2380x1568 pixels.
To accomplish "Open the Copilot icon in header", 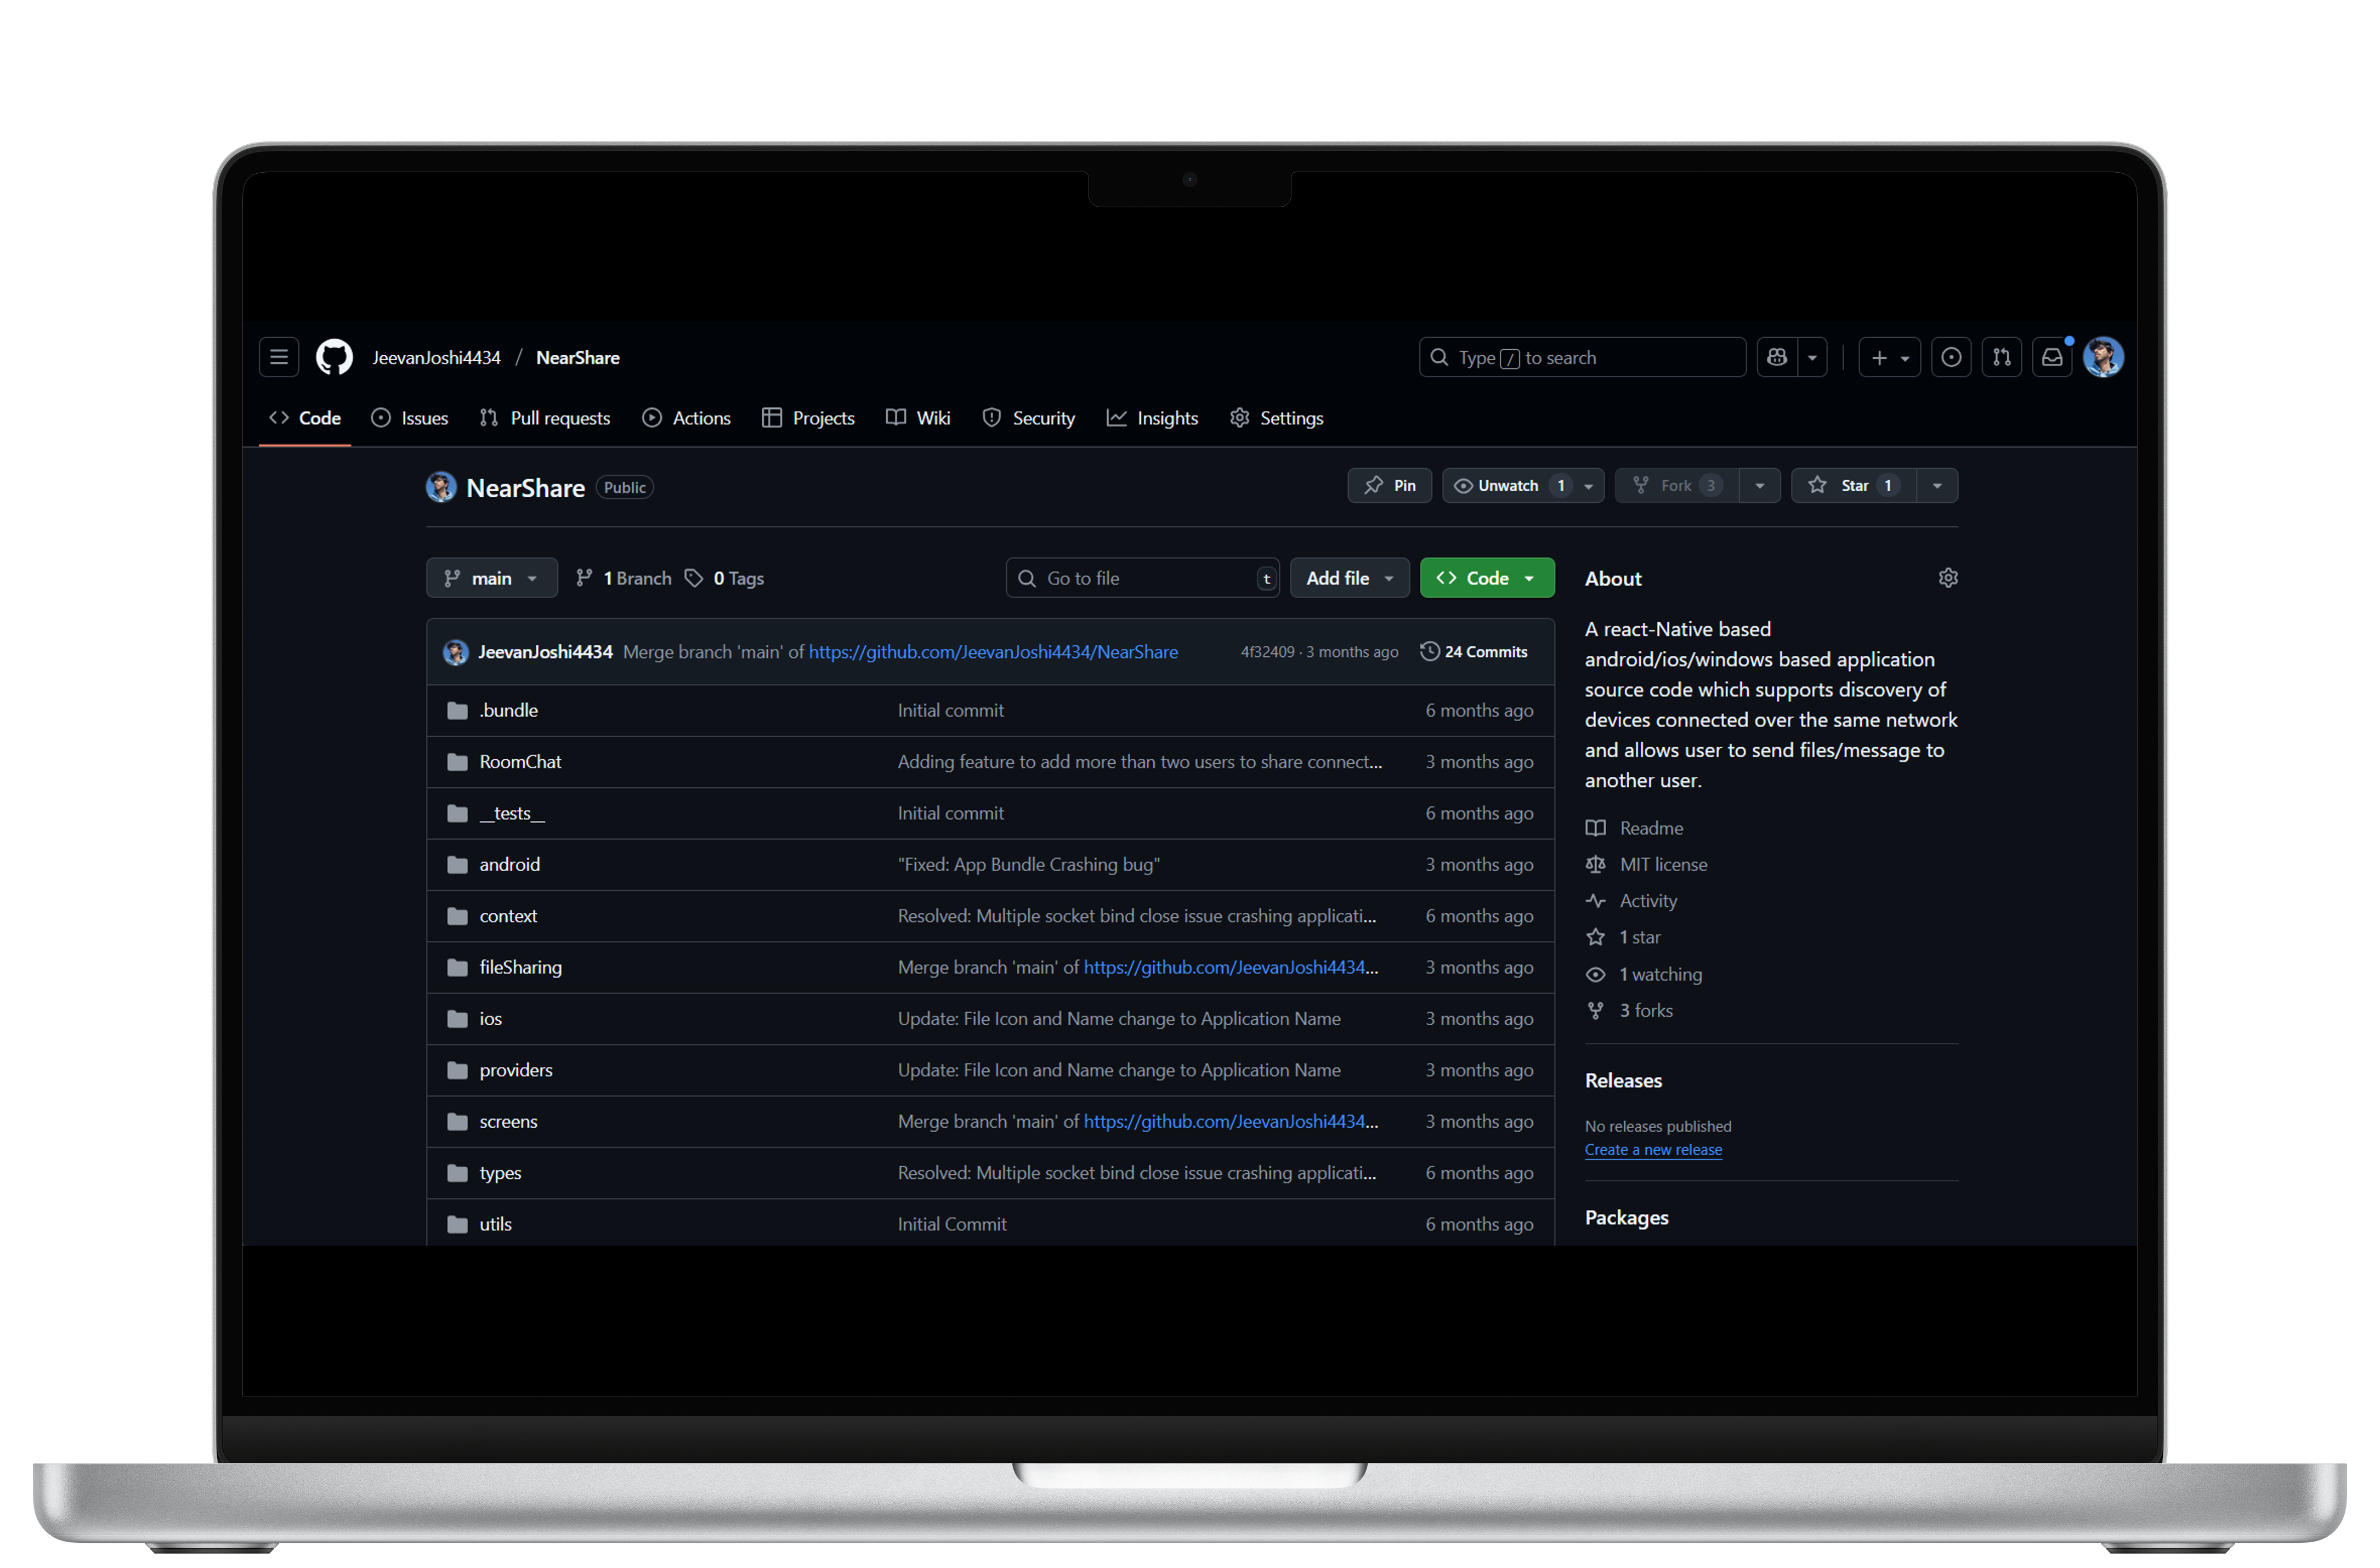I will 1777,357.
